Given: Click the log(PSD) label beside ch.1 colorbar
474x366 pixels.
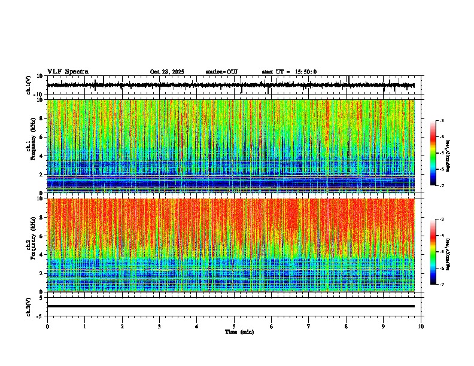Looking at the screenshot, I should coord(448,156).
